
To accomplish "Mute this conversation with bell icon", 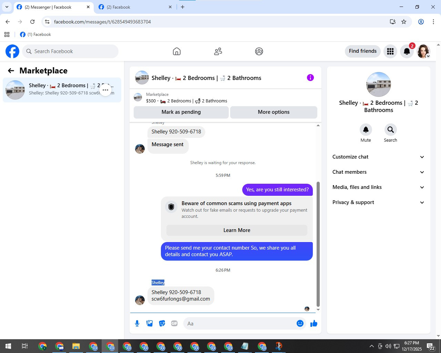I will [366, 130].
